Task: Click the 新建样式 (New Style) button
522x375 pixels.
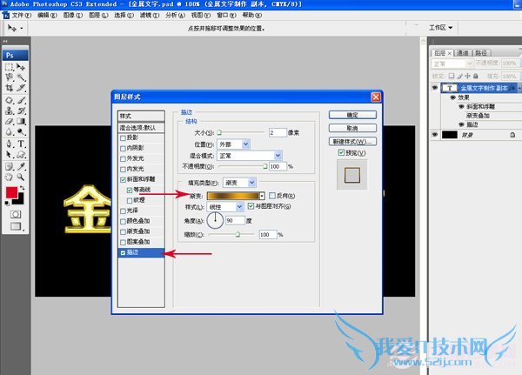Action: coord(352,141)
